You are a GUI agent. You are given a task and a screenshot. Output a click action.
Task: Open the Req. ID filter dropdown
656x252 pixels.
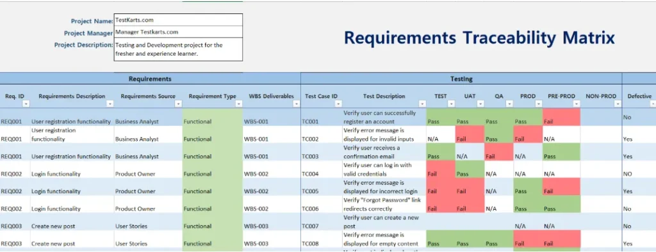26,104
